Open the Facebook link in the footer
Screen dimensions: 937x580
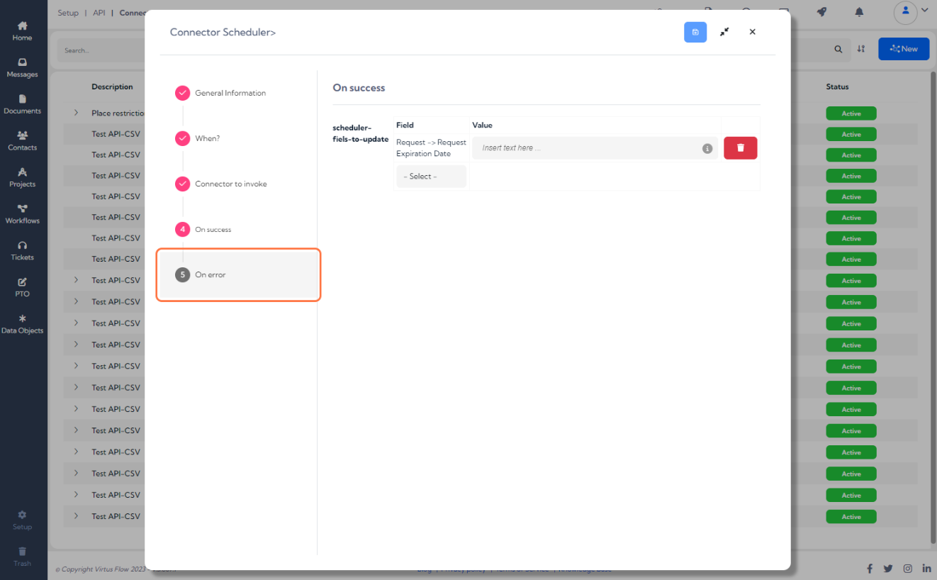pos(870,569)
